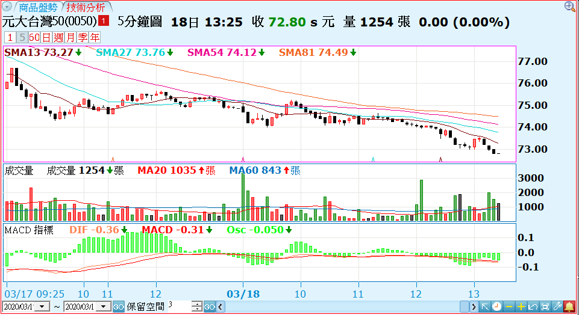Toggle the 日 daily period
Screen dimensions: 579x315
click(x=46, y=37)
